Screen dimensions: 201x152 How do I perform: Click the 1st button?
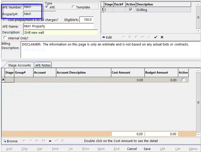coord(70,149)
